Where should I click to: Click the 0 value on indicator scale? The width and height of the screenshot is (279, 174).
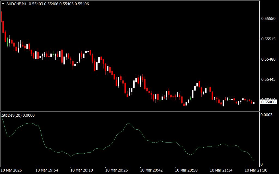[x=262, y=164]
